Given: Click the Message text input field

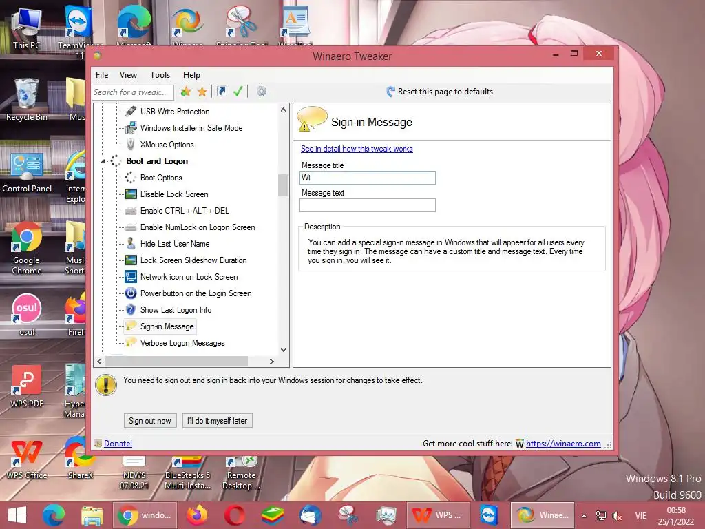Looking at the screenshot, I should [x=368, y=205].
